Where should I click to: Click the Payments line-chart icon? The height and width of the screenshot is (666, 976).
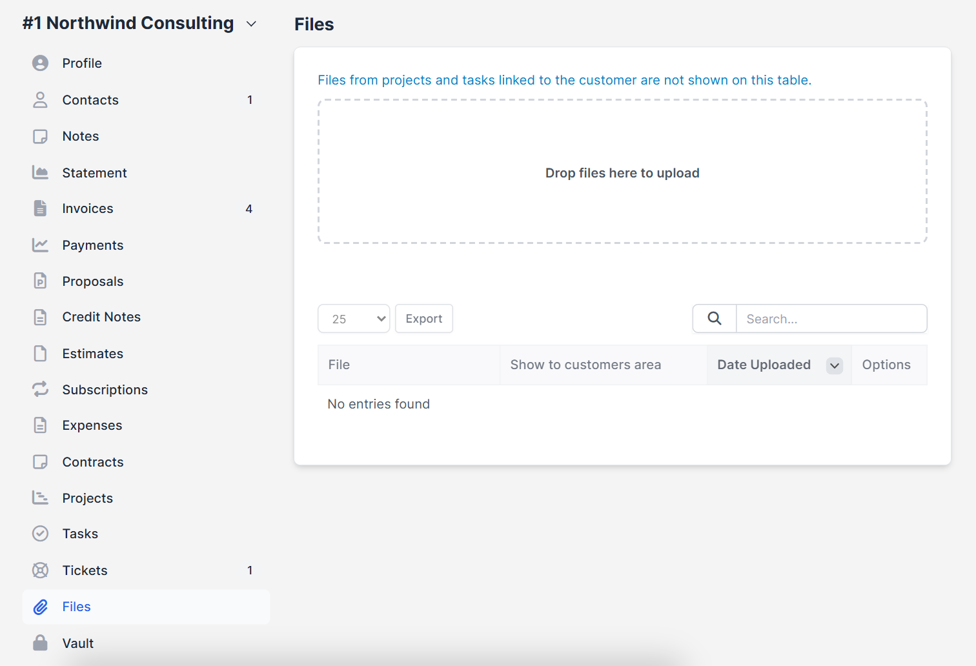tap(40, 245)
